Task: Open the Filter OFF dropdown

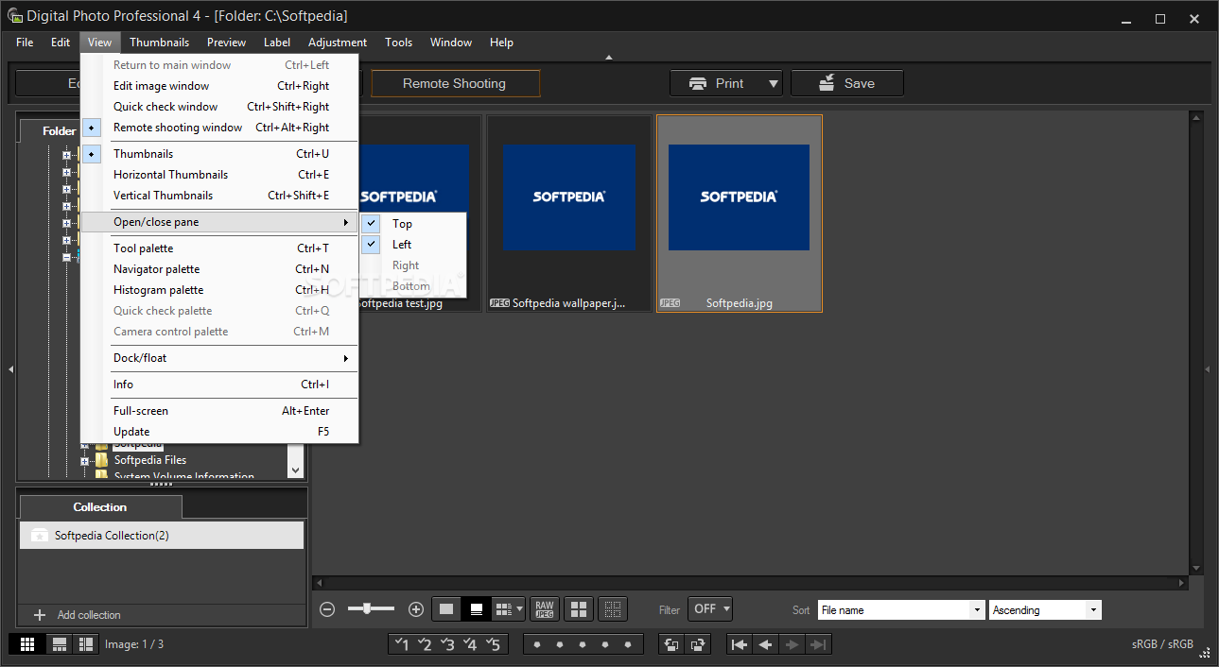Action: pyautogui.click(x=710, y=609)
